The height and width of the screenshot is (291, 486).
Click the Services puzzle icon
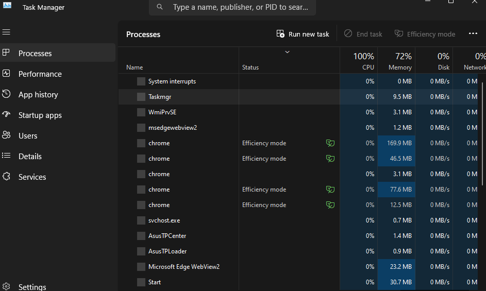tap(6, 176)
